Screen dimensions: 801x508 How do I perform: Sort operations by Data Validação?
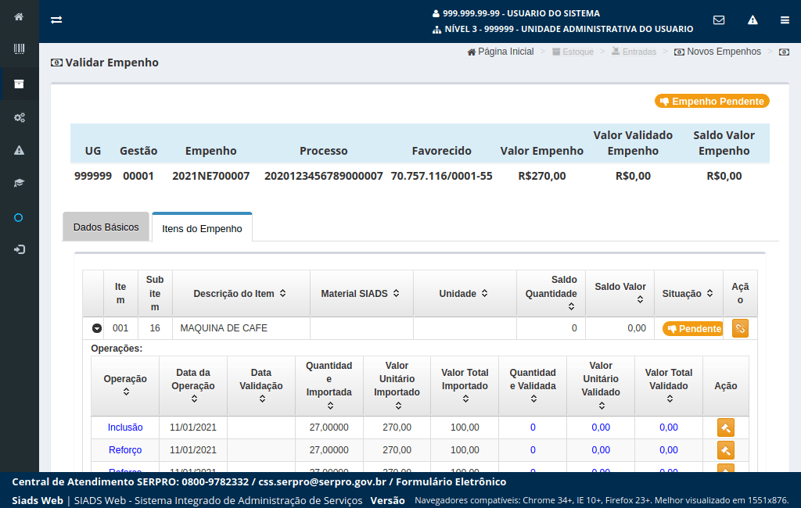tap(261, 399)
